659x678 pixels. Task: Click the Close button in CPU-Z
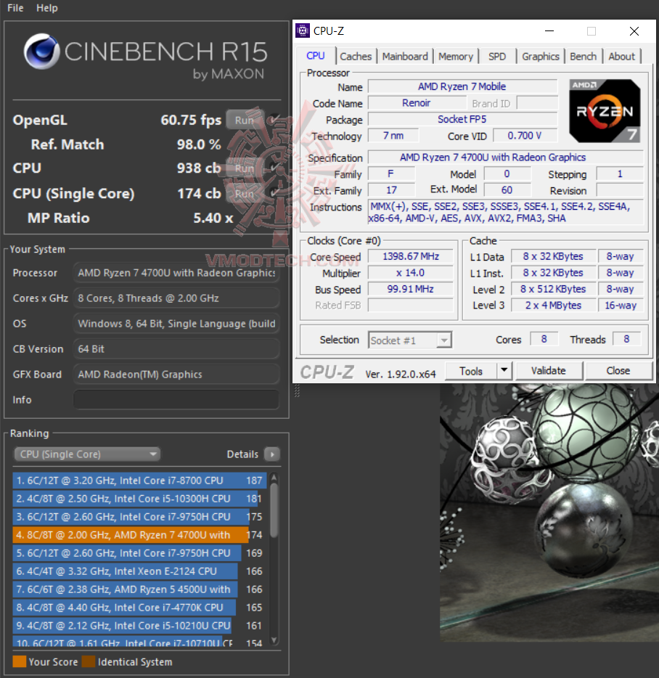click(618, 370)
